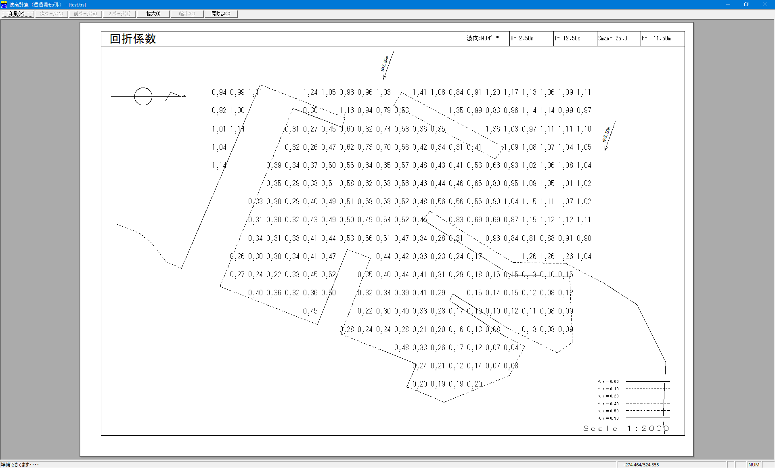Click the 印刷(P)... print button

pos(17,14)
